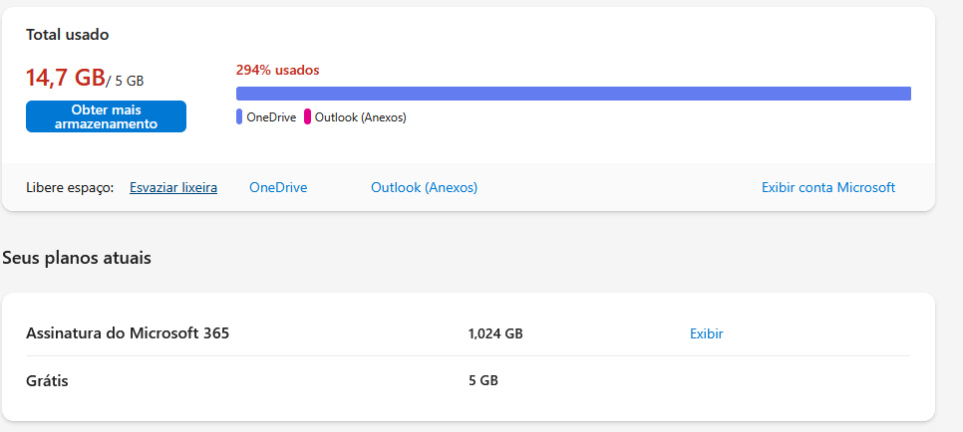963x432 pixels.
Task: Click Exibir next to Microsoft 365 subscription
Action: tap(706, 333)
